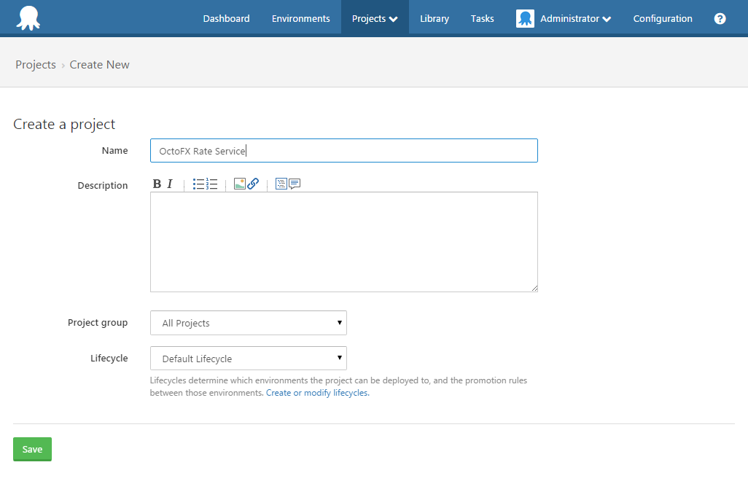Insert an image into the description
The width and height of the screenshot is (748, 481).
click(x=240, y=184)
